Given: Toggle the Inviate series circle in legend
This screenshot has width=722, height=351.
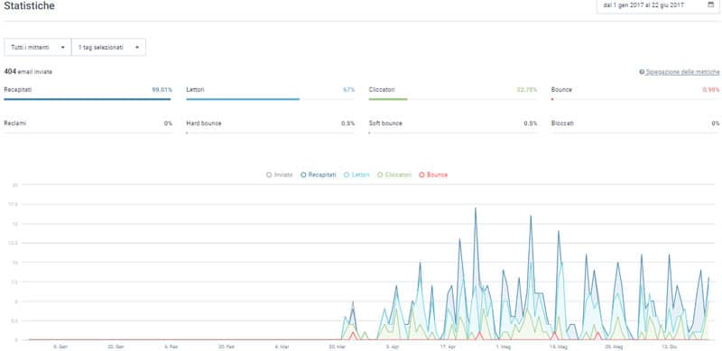Looking at the screenshot, I should [269, 175].
